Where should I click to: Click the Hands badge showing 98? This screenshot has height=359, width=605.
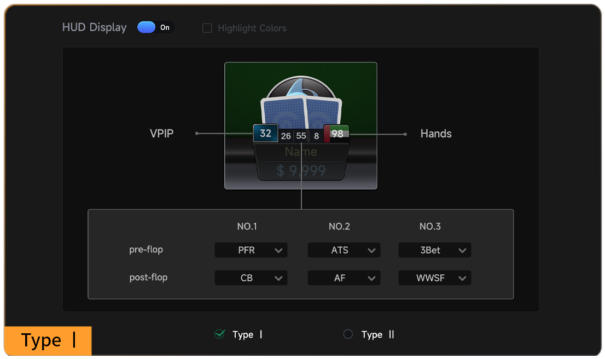336,134
